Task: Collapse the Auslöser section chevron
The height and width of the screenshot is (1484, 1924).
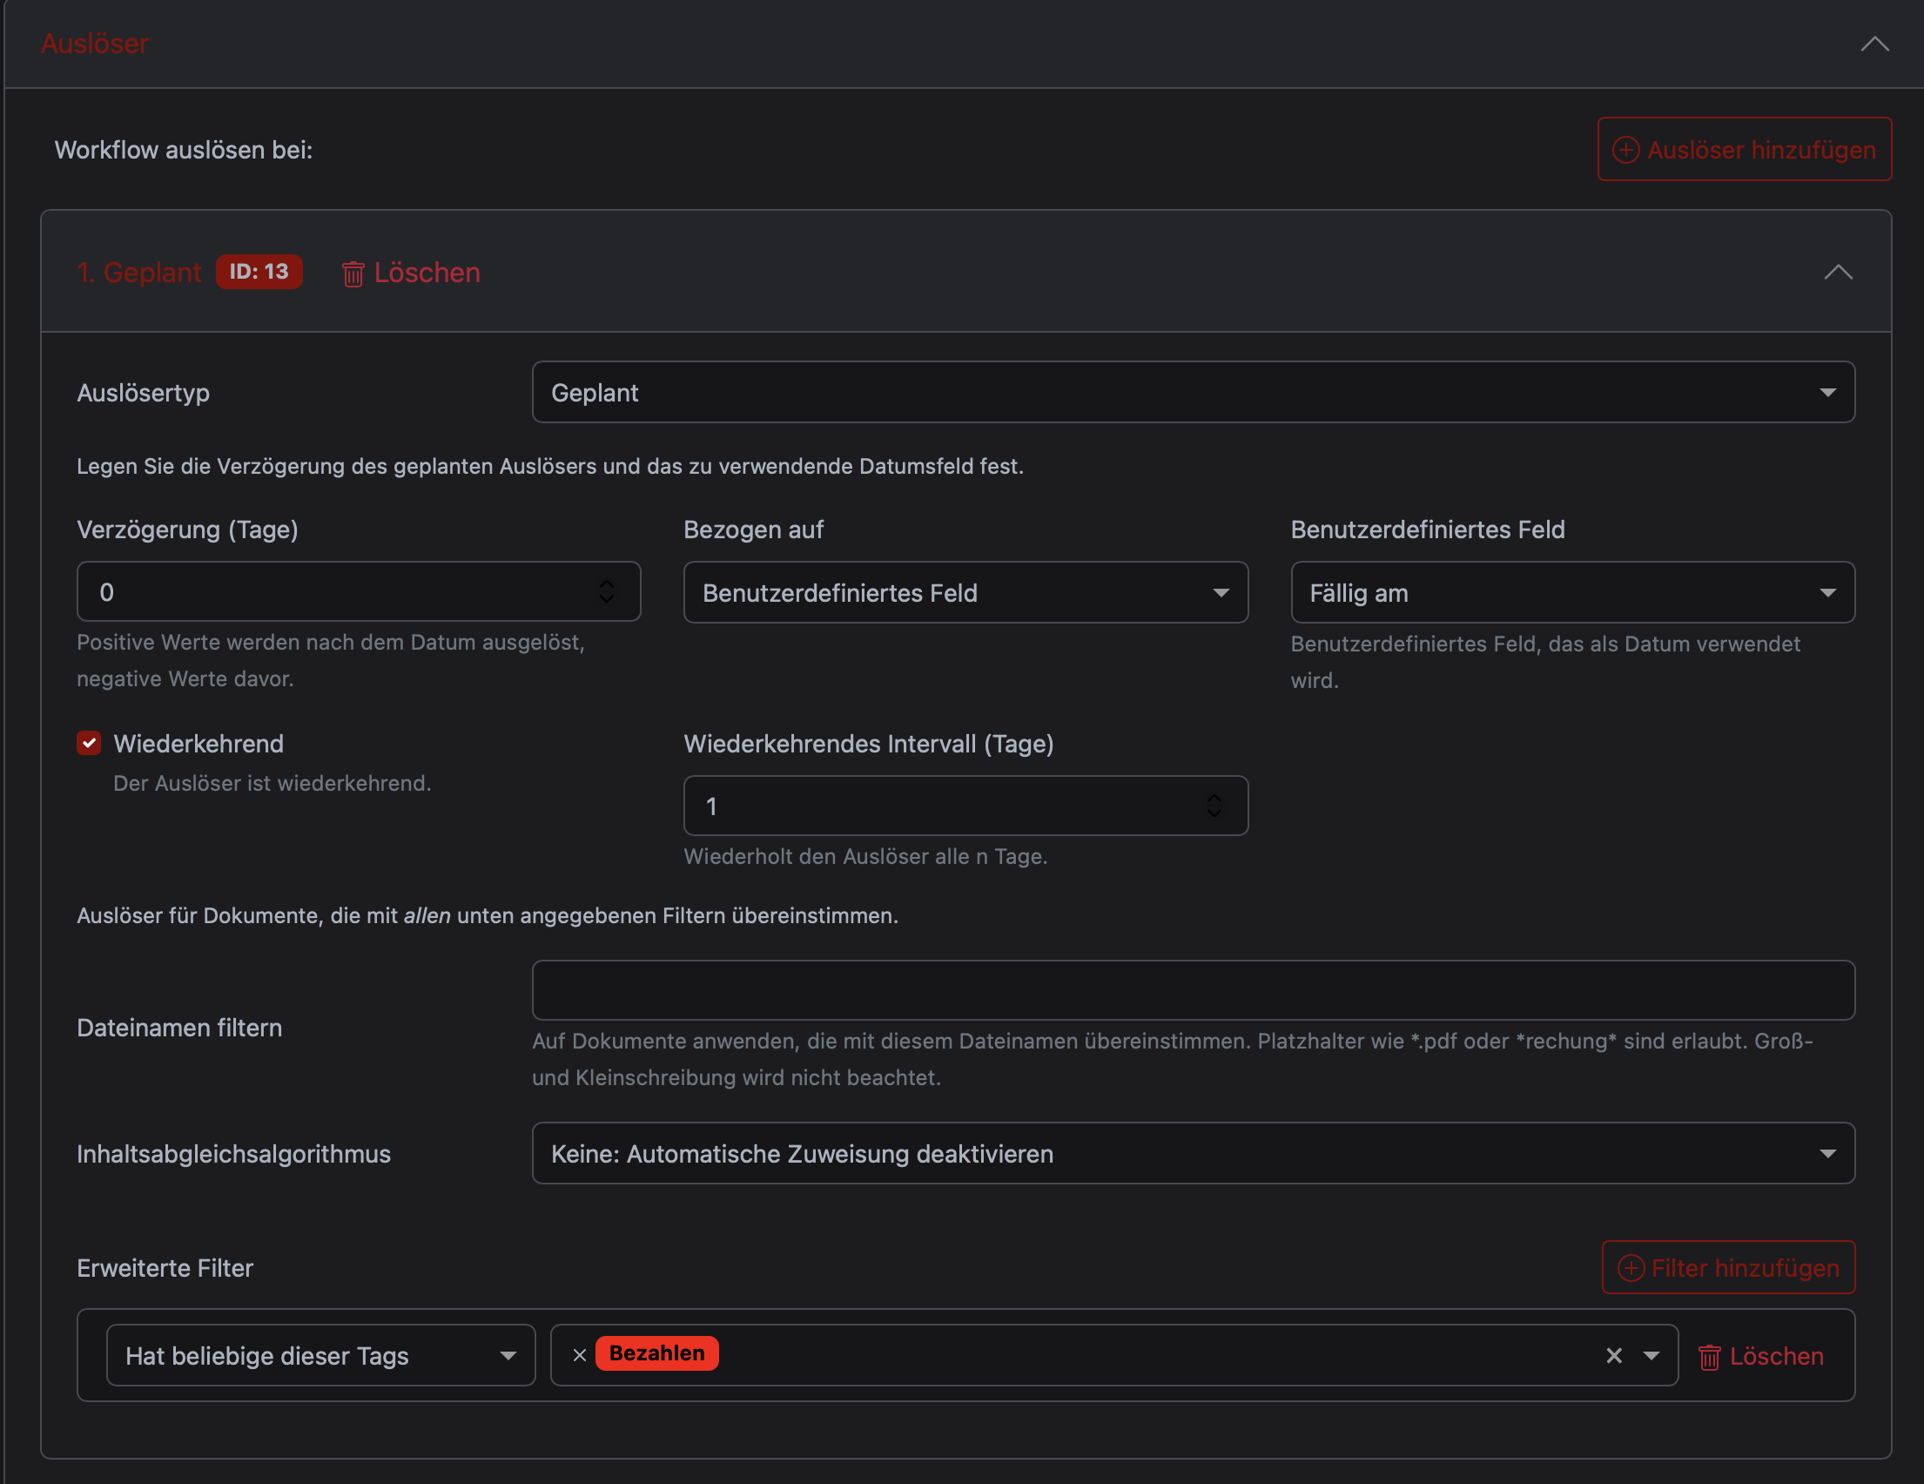Action: 1874,44
